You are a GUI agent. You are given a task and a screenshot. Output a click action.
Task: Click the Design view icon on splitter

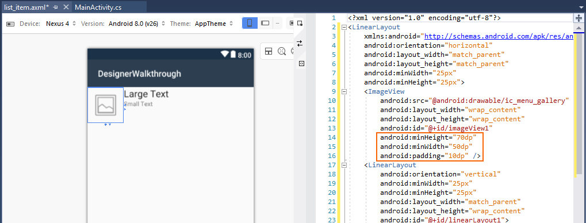click(x=300, y=23)
